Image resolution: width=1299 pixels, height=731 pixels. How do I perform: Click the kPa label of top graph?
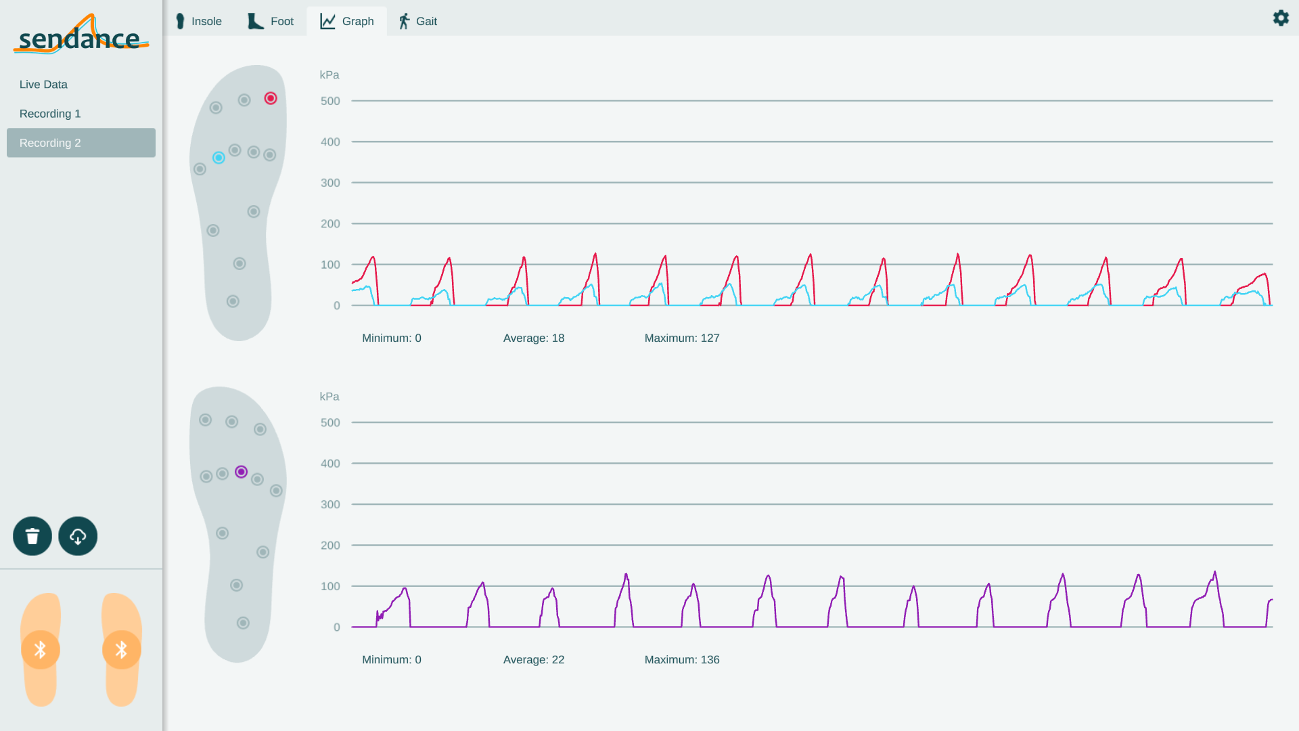click(x=329, y=75)
